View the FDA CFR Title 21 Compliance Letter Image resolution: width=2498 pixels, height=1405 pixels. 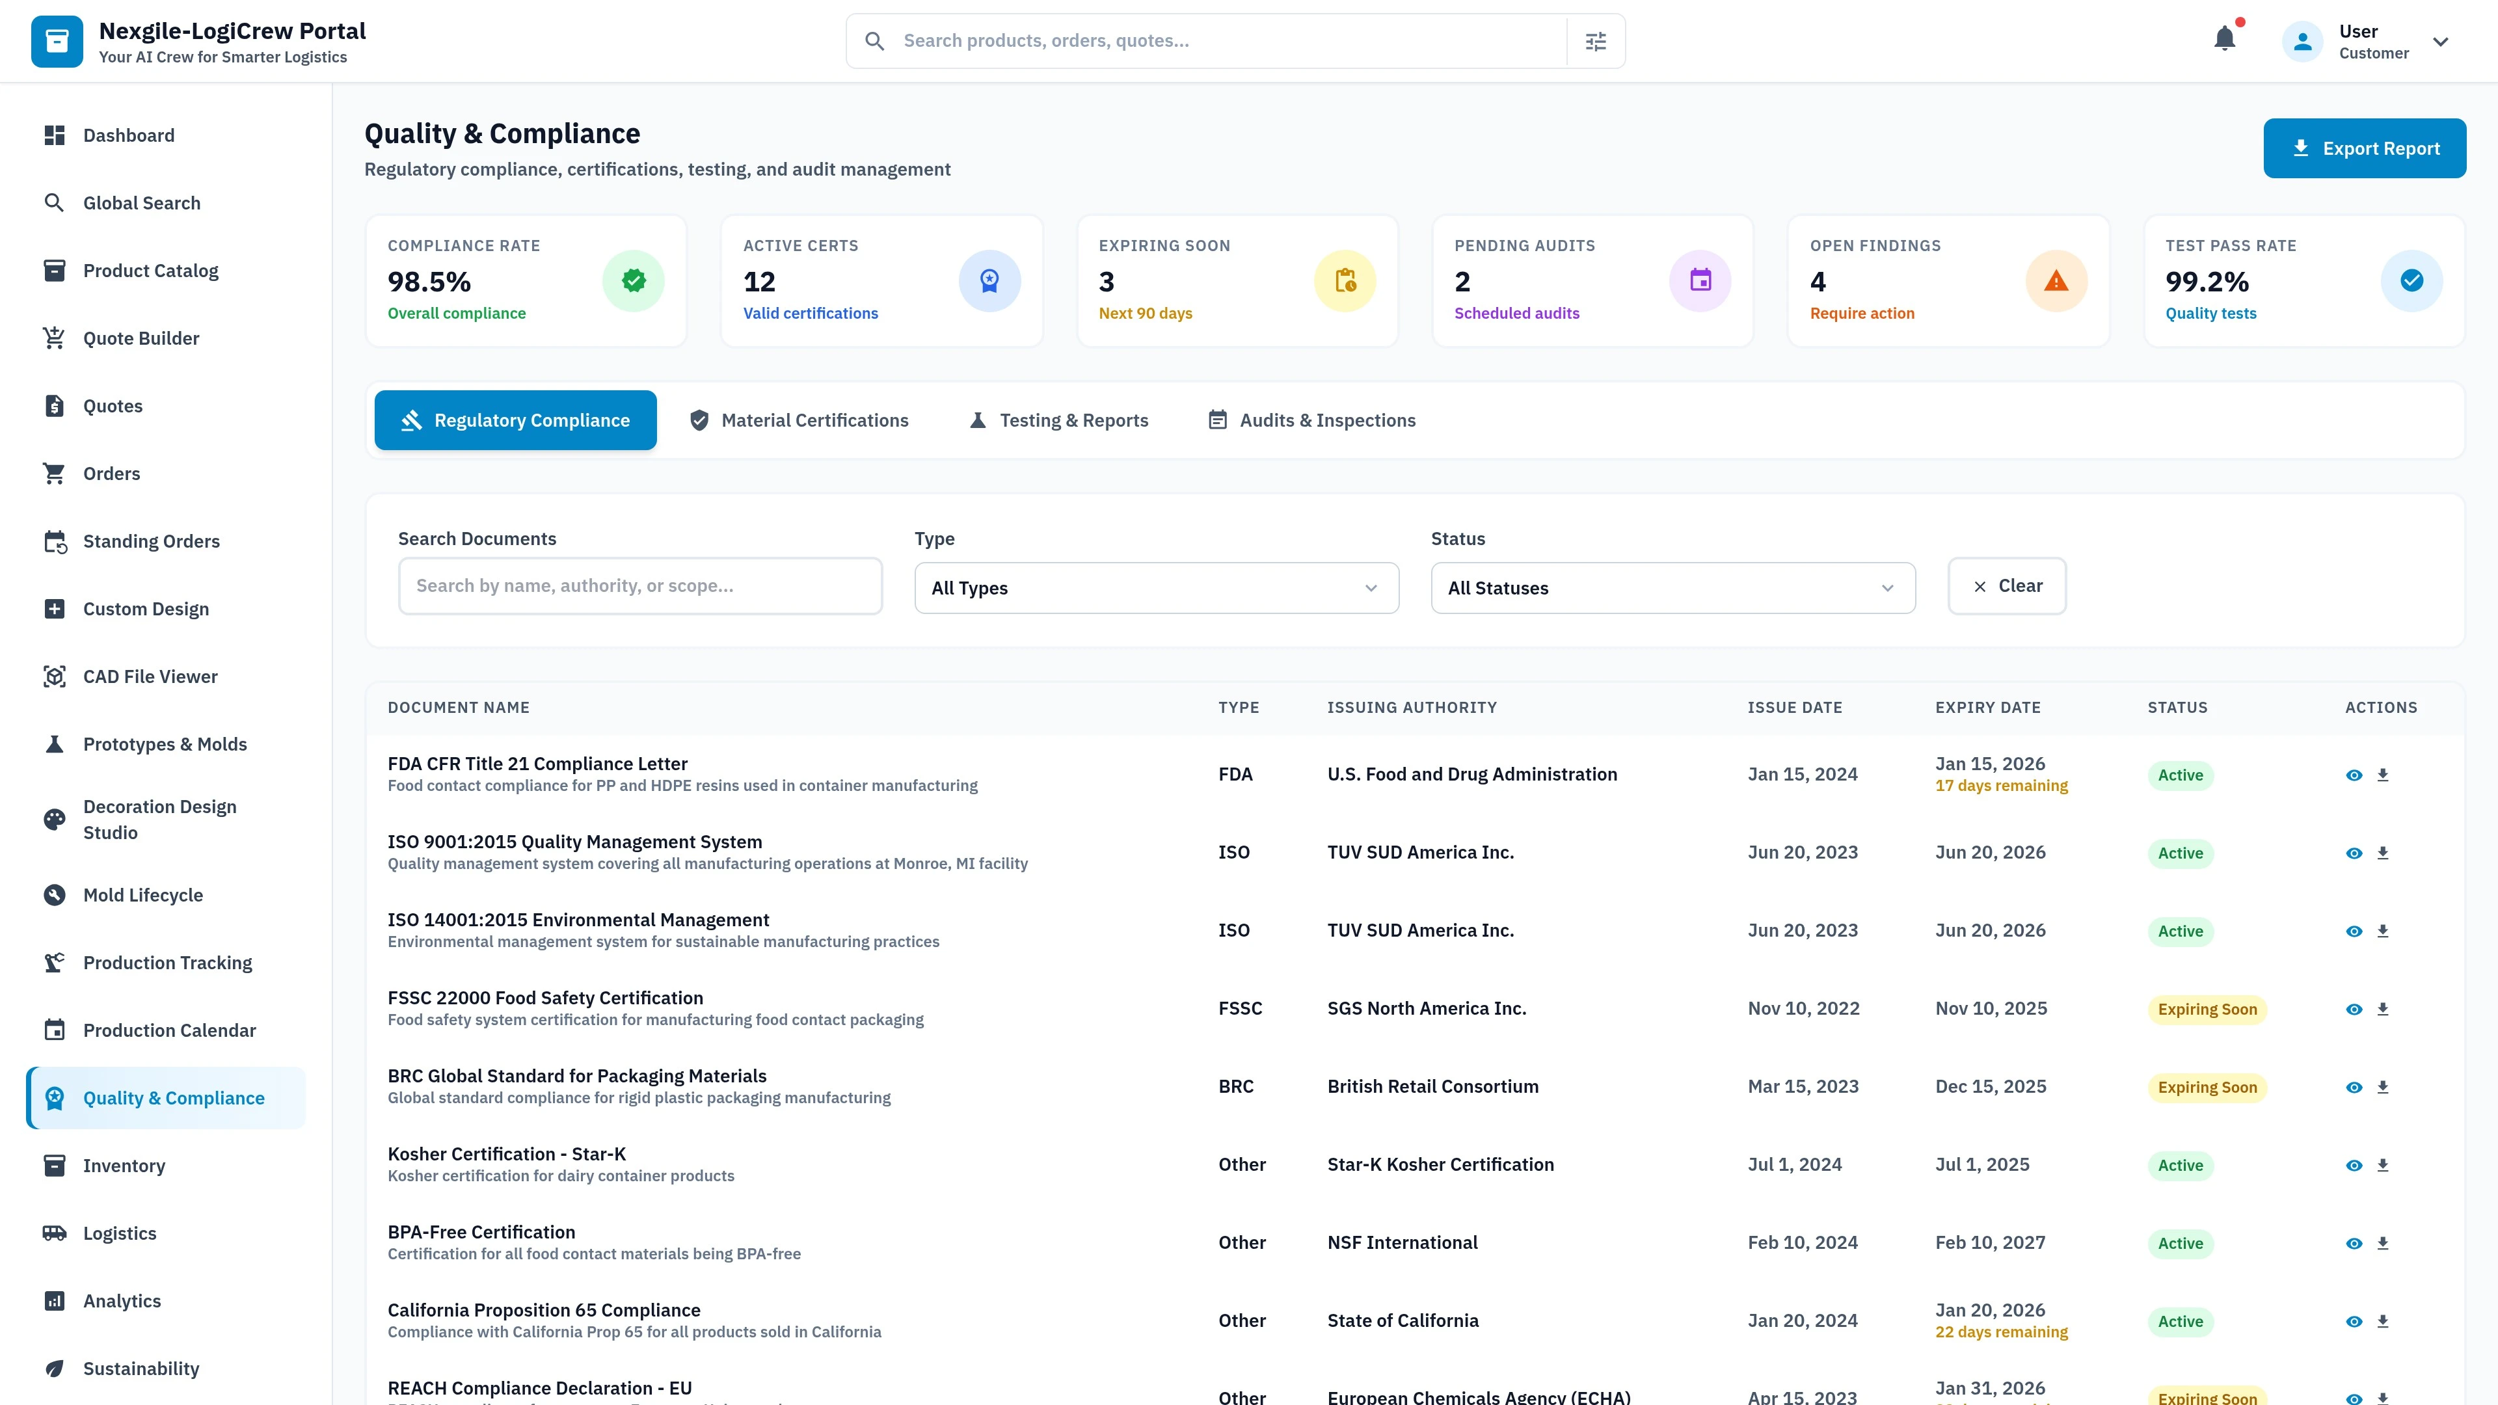(2354, 774)
